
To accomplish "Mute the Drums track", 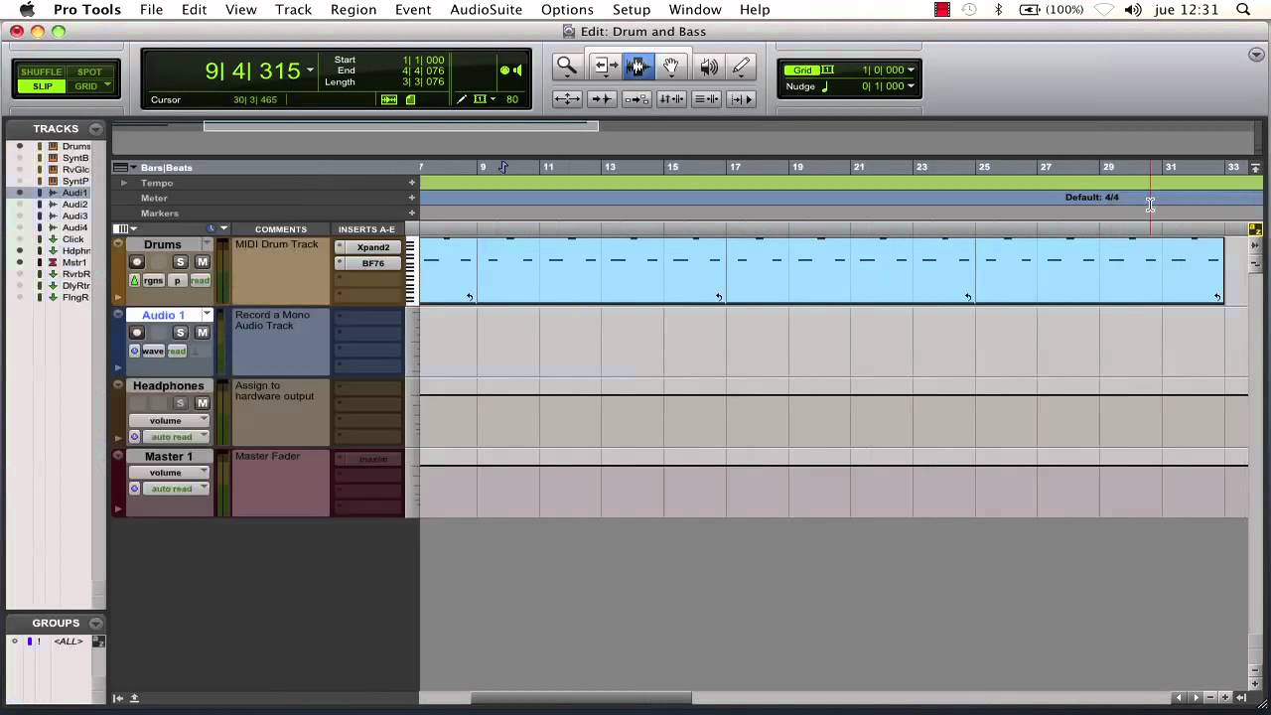I will [203, 262].
